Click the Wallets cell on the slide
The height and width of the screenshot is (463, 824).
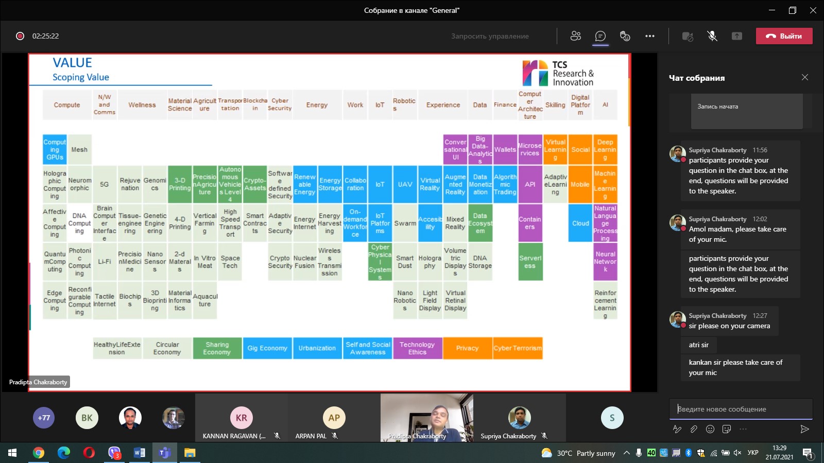[x=505, y=150]
